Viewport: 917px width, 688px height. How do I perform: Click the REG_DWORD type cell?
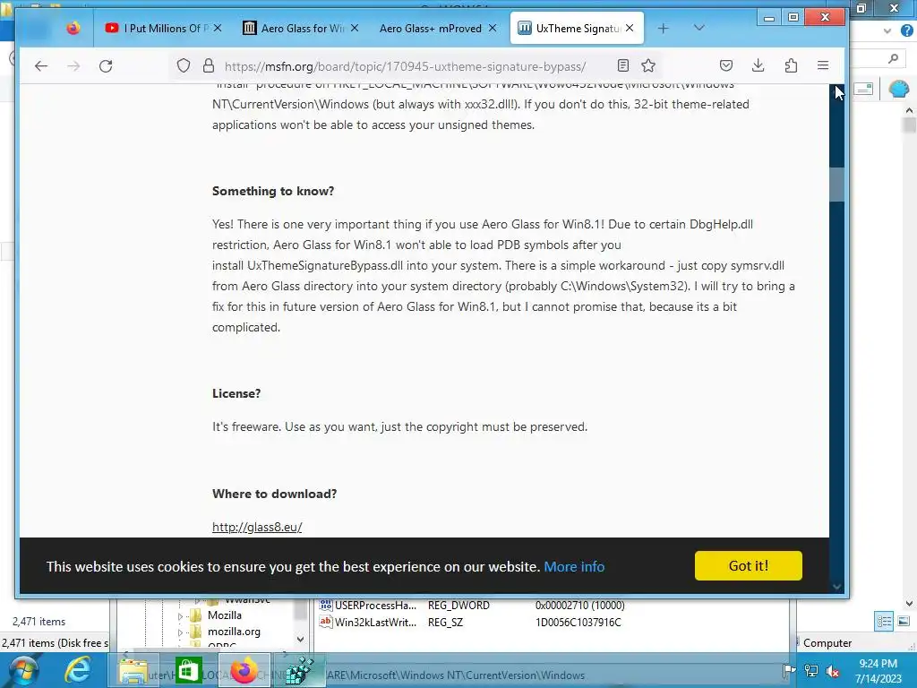458,606
